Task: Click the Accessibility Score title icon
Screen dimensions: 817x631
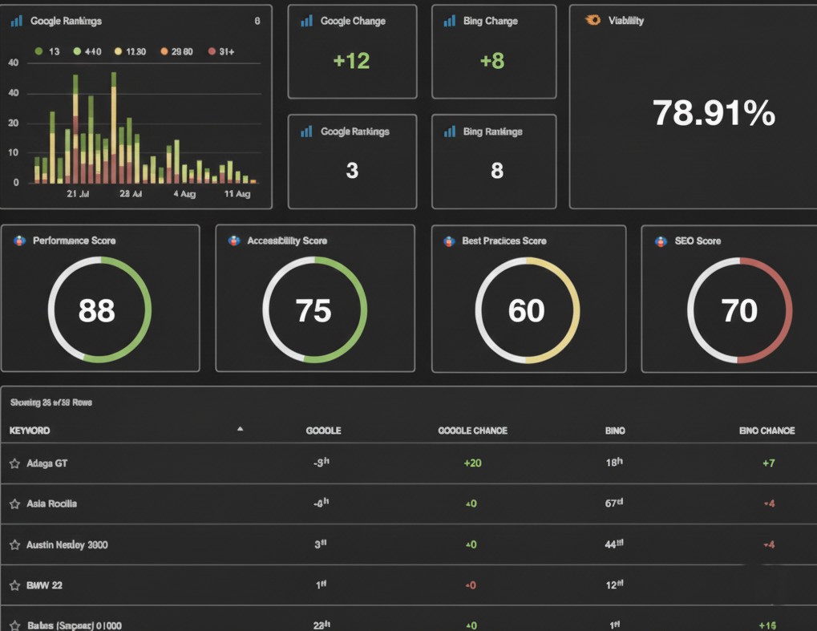Action: click(233, 241)
